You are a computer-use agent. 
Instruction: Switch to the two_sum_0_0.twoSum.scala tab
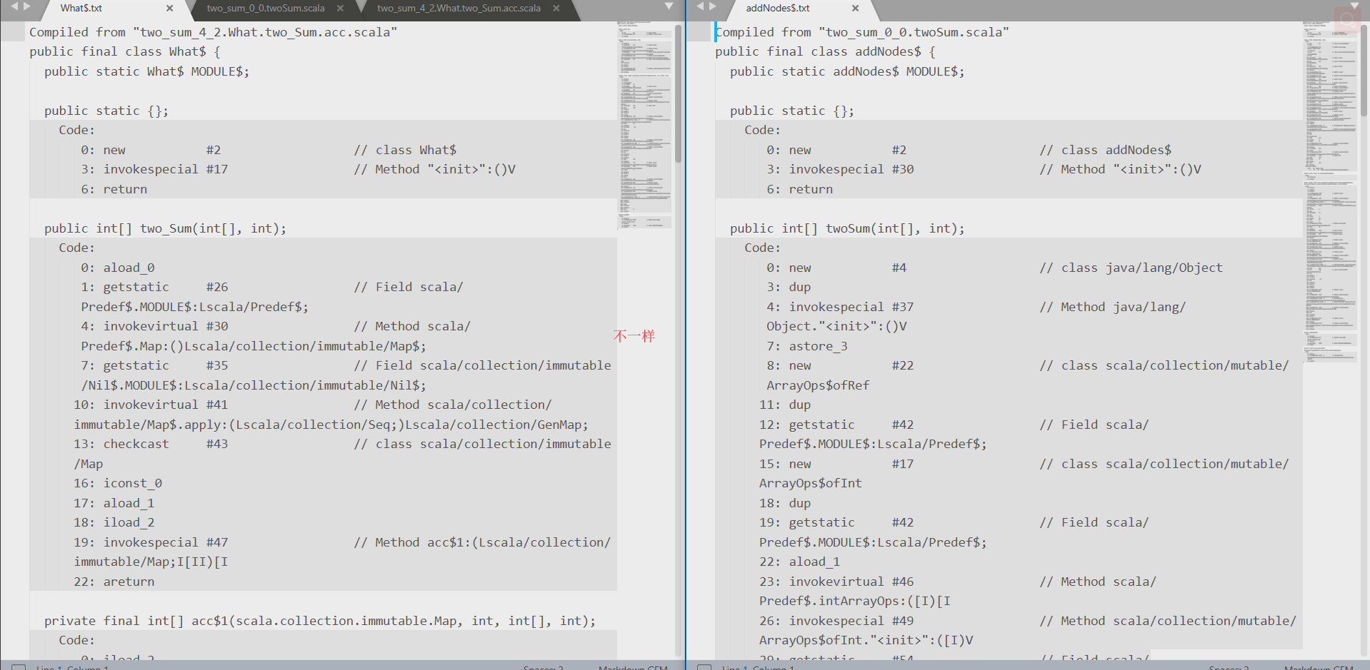(266, 9)
